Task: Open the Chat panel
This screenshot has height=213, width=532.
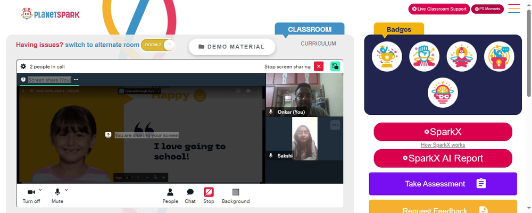Action: 190,196
